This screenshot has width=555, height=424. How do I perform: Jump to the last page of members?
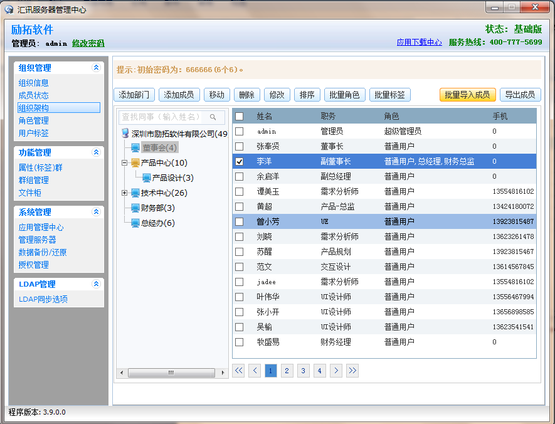point(352,371)
